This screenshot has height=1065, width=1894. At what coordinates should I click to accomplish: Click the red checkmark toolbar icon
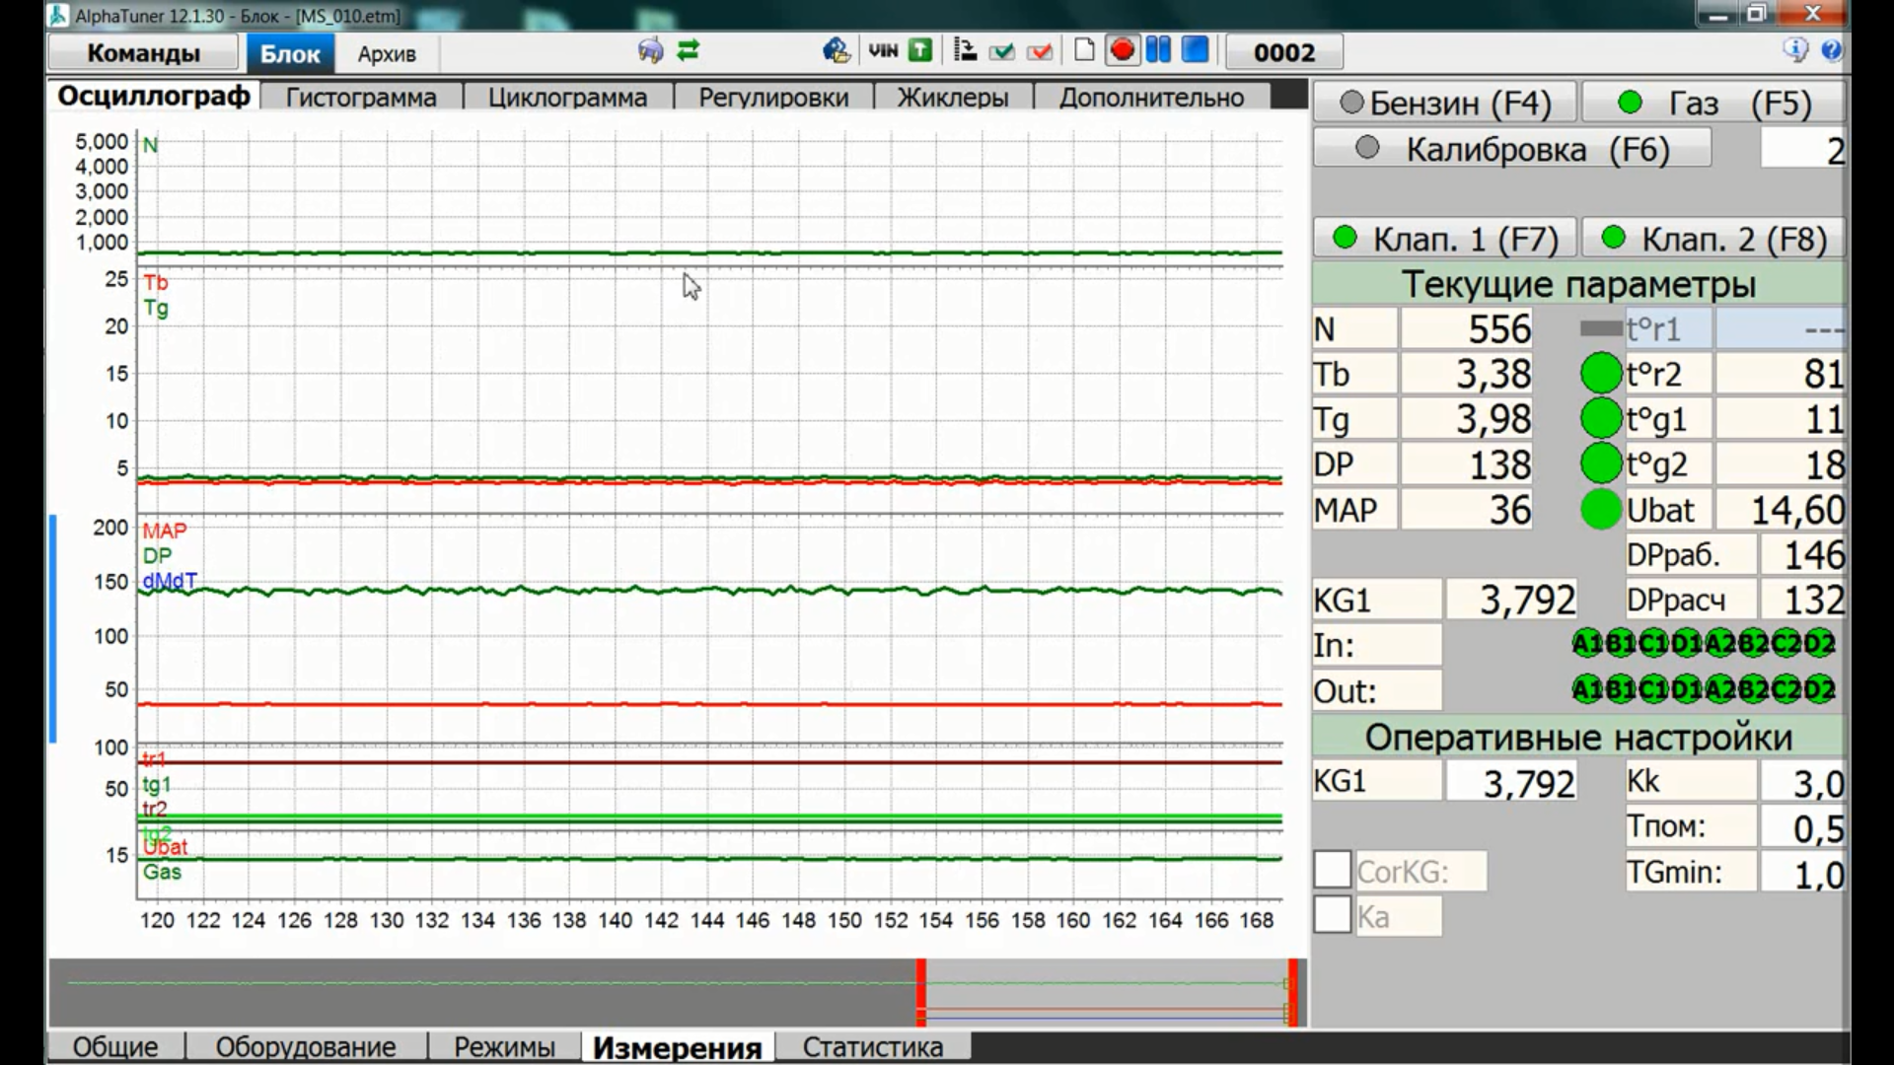coord(1040,51)
